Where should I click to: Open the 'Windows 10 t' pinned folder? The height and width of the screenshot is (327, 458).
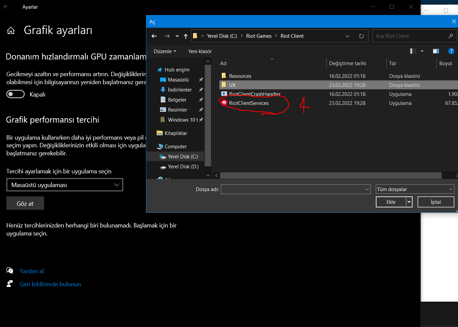(x=183, y=120)
